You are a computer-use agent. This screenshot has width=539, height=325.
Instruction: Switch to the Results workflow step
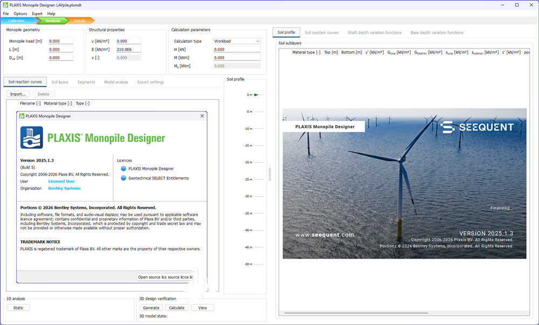pyautogui.click(x=79, y=20)
